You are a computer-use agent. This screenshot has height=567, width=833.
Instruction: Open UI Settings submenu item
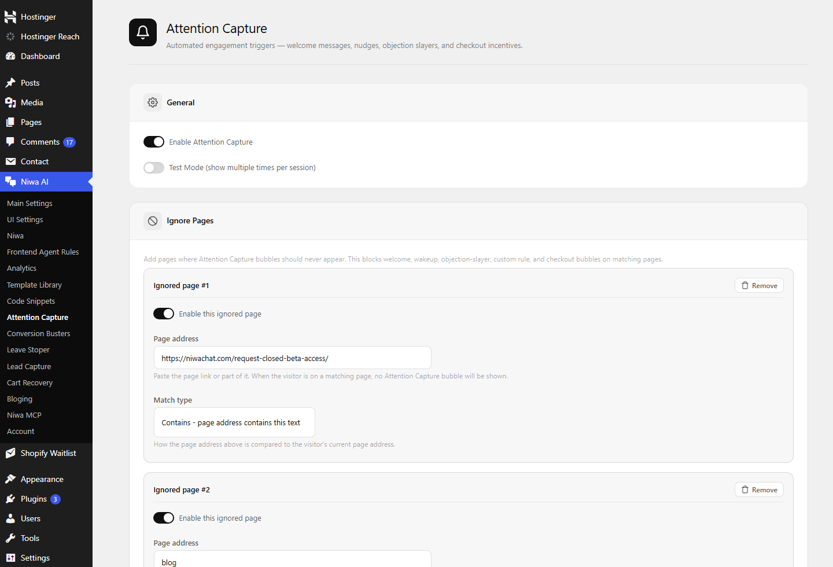point(25,220)
